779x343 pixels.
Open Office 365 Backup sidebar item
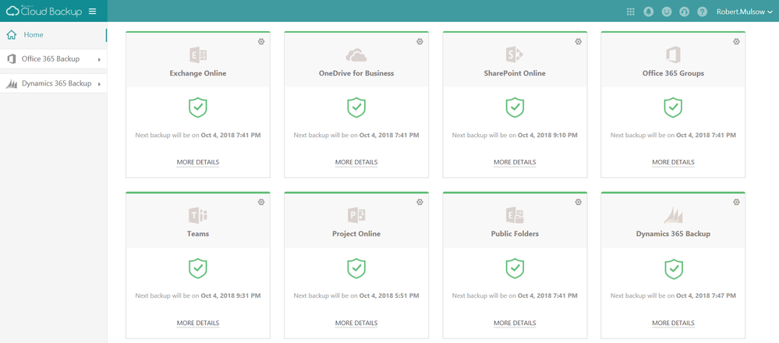click(x=53, y=59)
